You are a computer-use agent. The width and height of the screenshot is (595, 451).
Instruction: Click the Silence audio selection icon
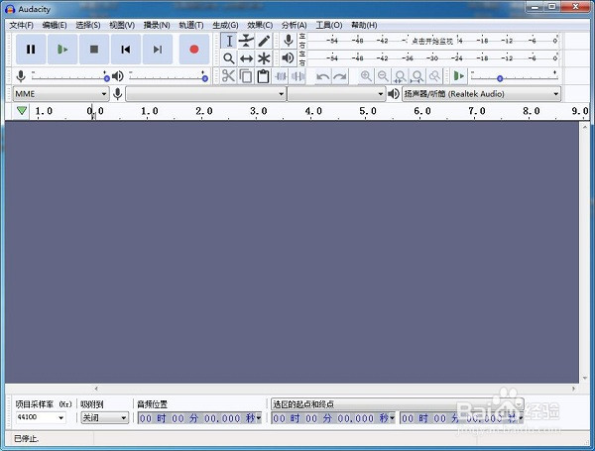(x=297, y=76)
